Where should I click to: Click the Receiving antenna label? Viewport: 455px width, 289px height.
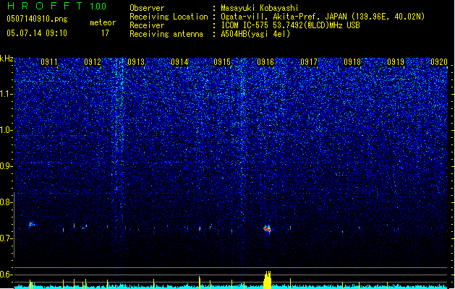pos(166,34)
